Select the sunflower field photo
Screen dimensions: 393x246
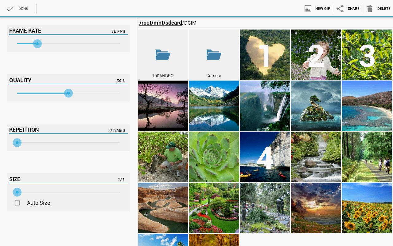tap(367, 208)
